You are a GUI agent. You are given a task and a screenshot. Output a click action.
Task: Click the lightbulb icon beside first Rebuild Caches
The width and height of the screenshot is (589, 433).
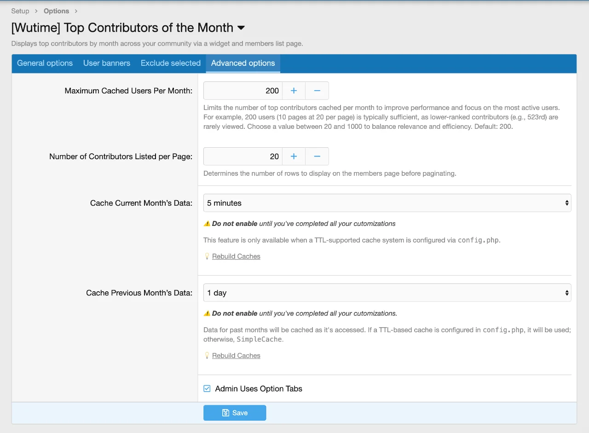207,256
